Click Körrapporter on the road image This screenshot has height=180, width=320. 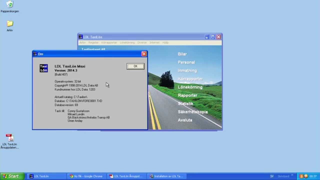point(190,79)
